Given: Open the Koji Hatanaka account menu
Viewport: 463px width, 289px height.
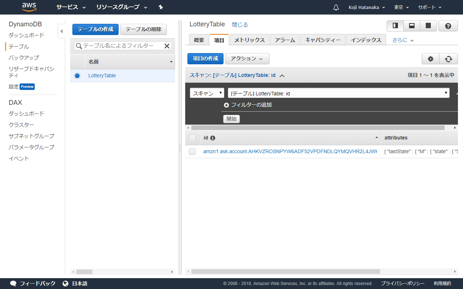Looking at the screenshot, I should (367, 7).
